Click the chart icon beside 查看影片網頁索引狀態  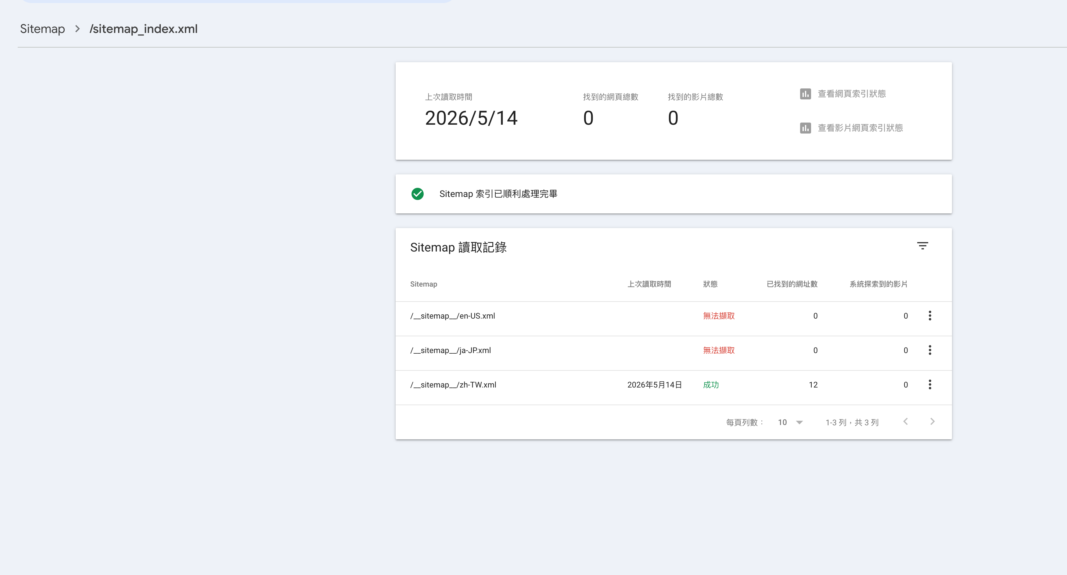click(x=805, y=128)
